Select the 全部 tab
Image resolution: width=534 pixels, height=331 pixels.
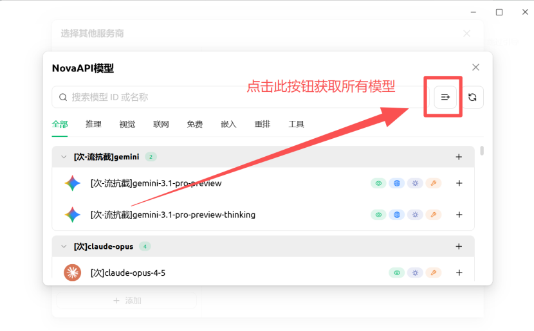(60, 124)
